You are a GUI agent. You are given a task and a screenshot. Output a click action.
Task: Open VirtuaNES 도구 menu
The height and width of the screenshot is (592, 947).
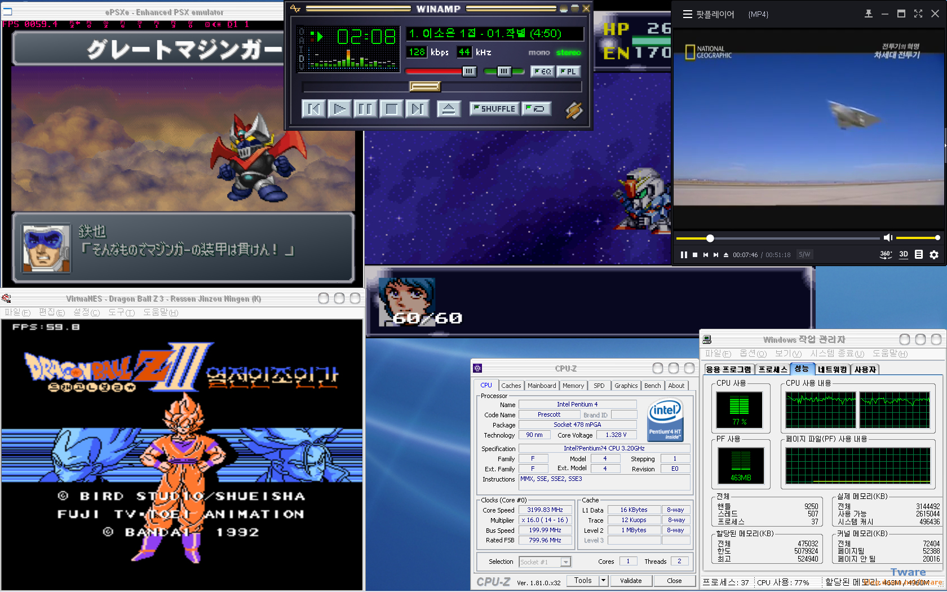(121, 312)
